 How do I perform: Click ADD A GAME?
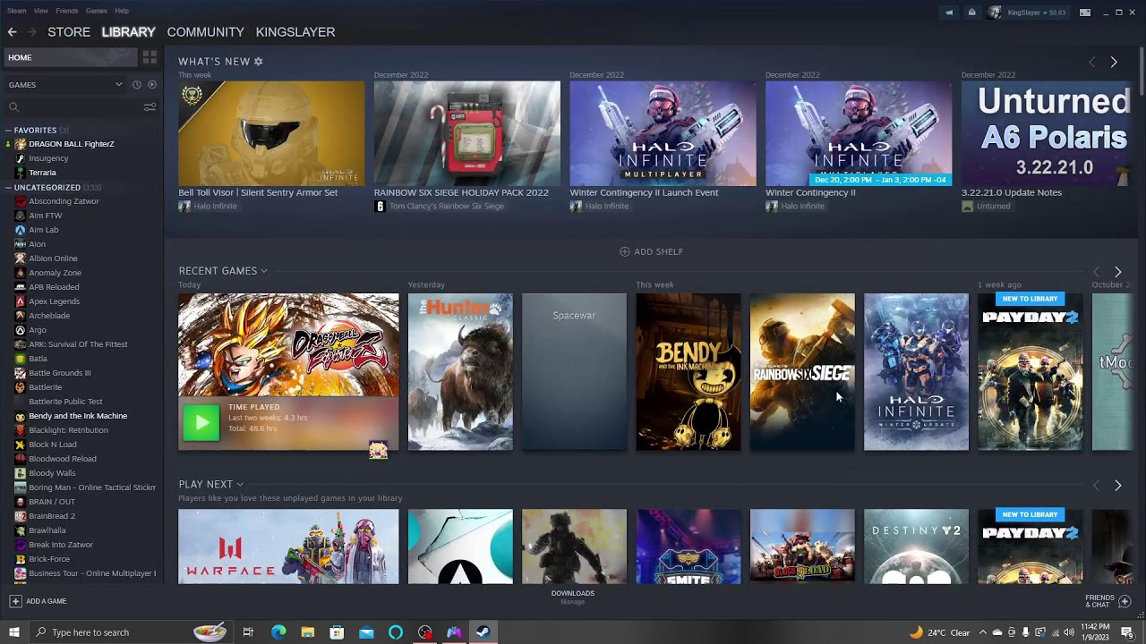point(38,601)
